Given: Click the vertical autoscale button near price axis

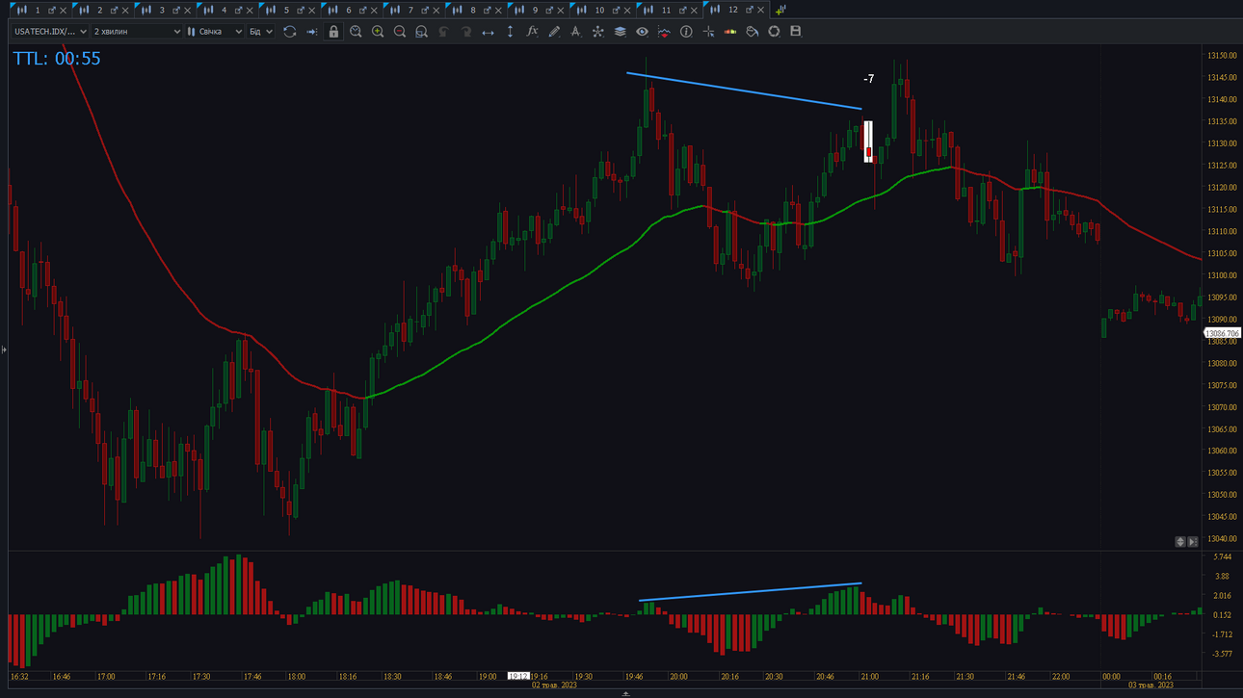Looking at the screenshot, I should click(x=1180, y=542).
